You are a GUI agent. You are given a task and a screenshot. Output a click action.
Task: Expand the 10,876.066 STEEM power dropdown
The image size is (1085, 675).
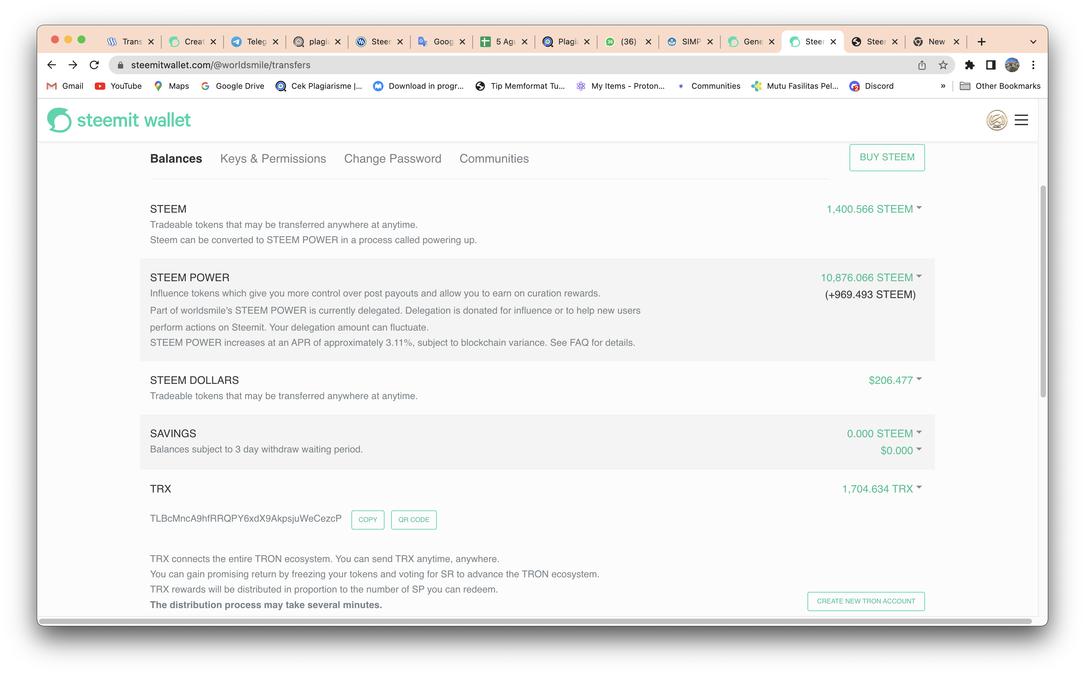pyautogui.click(x=871, y=277)
